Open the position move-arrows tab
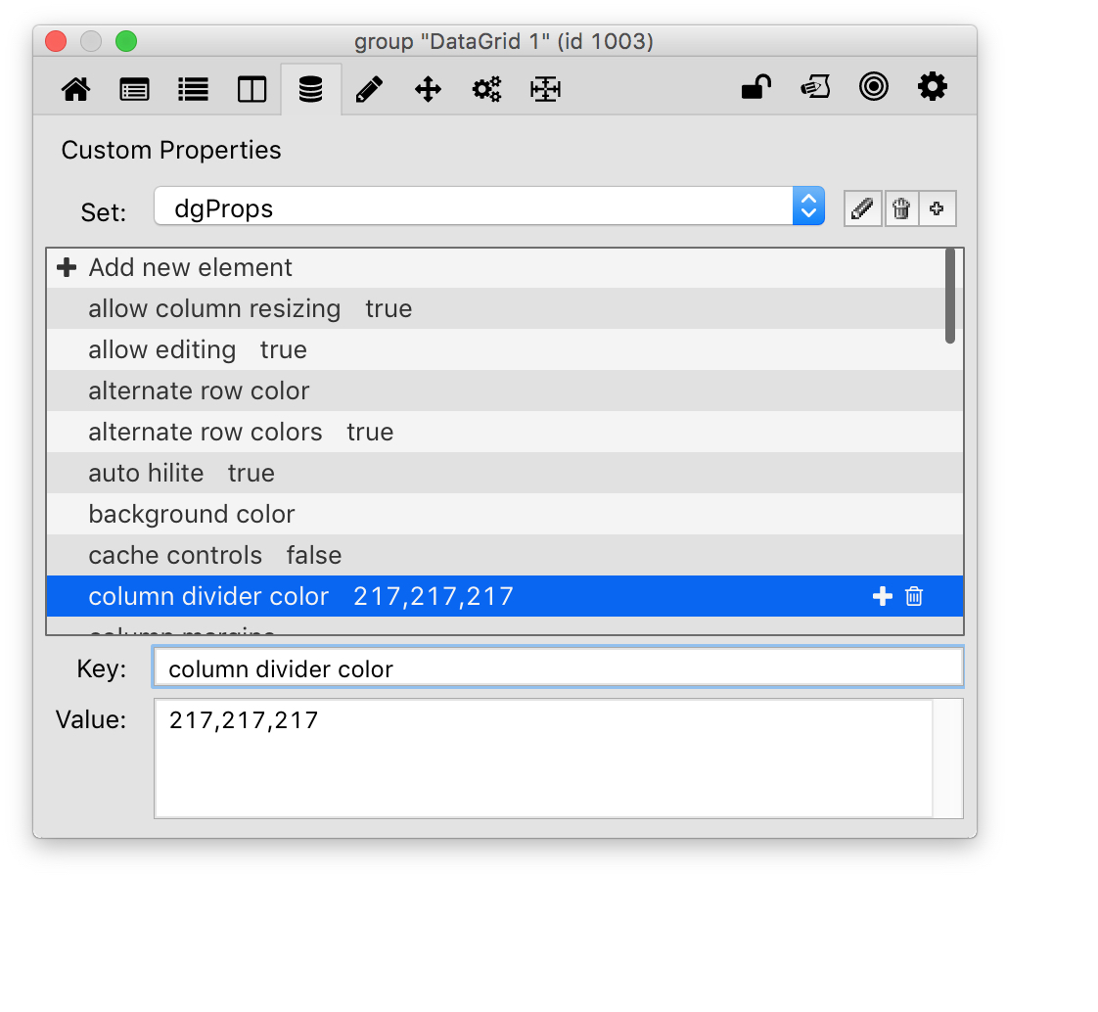1098x1012 pixels. [428, 90]
